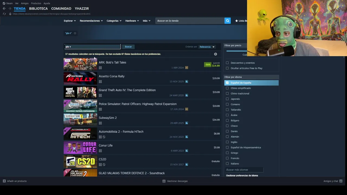Expand the Explorar dropdown
Image resolution: width=347 pixels, height=195 pixels.
coord(70,21)
